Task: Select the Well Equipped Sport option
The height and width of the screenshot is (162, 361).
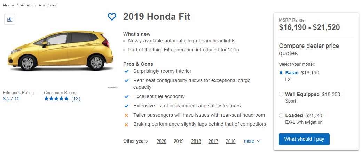Action: 281,94
